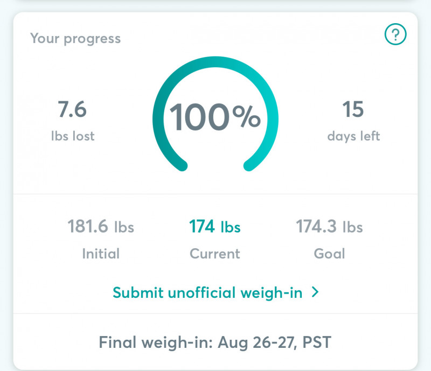Tap the percent sign in progress circle
This screenshot has width=431, height=371.
[x=246, y=117]
